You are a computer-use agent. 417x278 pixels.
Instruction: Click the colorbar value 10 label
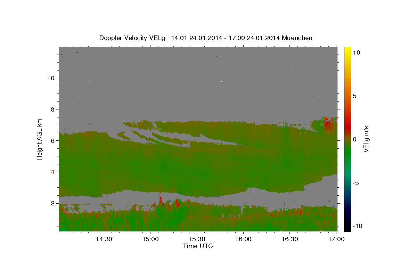point(357,52)
